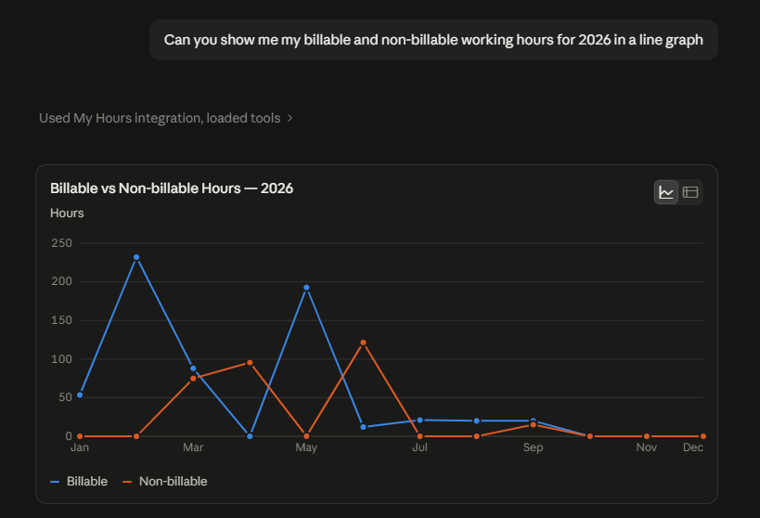Click the 'Nov' x-axis label
The height and width of the screenshot is (518, 760).
647,447
